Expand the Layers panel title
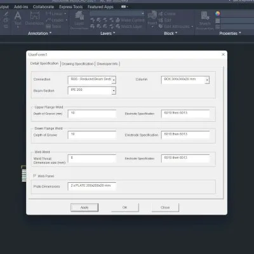This screenshot has width=254, height=254. 107,33
